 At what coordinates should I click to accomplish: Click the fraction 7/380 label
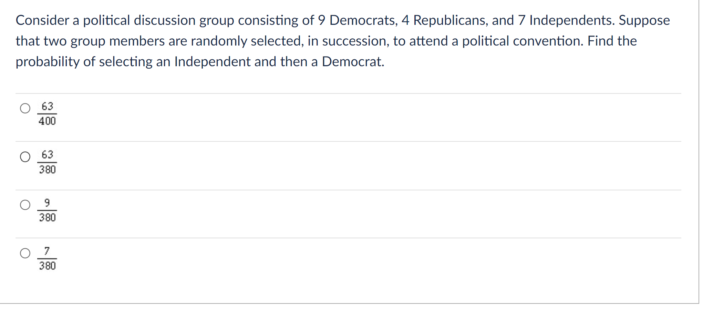coord(47,259)
